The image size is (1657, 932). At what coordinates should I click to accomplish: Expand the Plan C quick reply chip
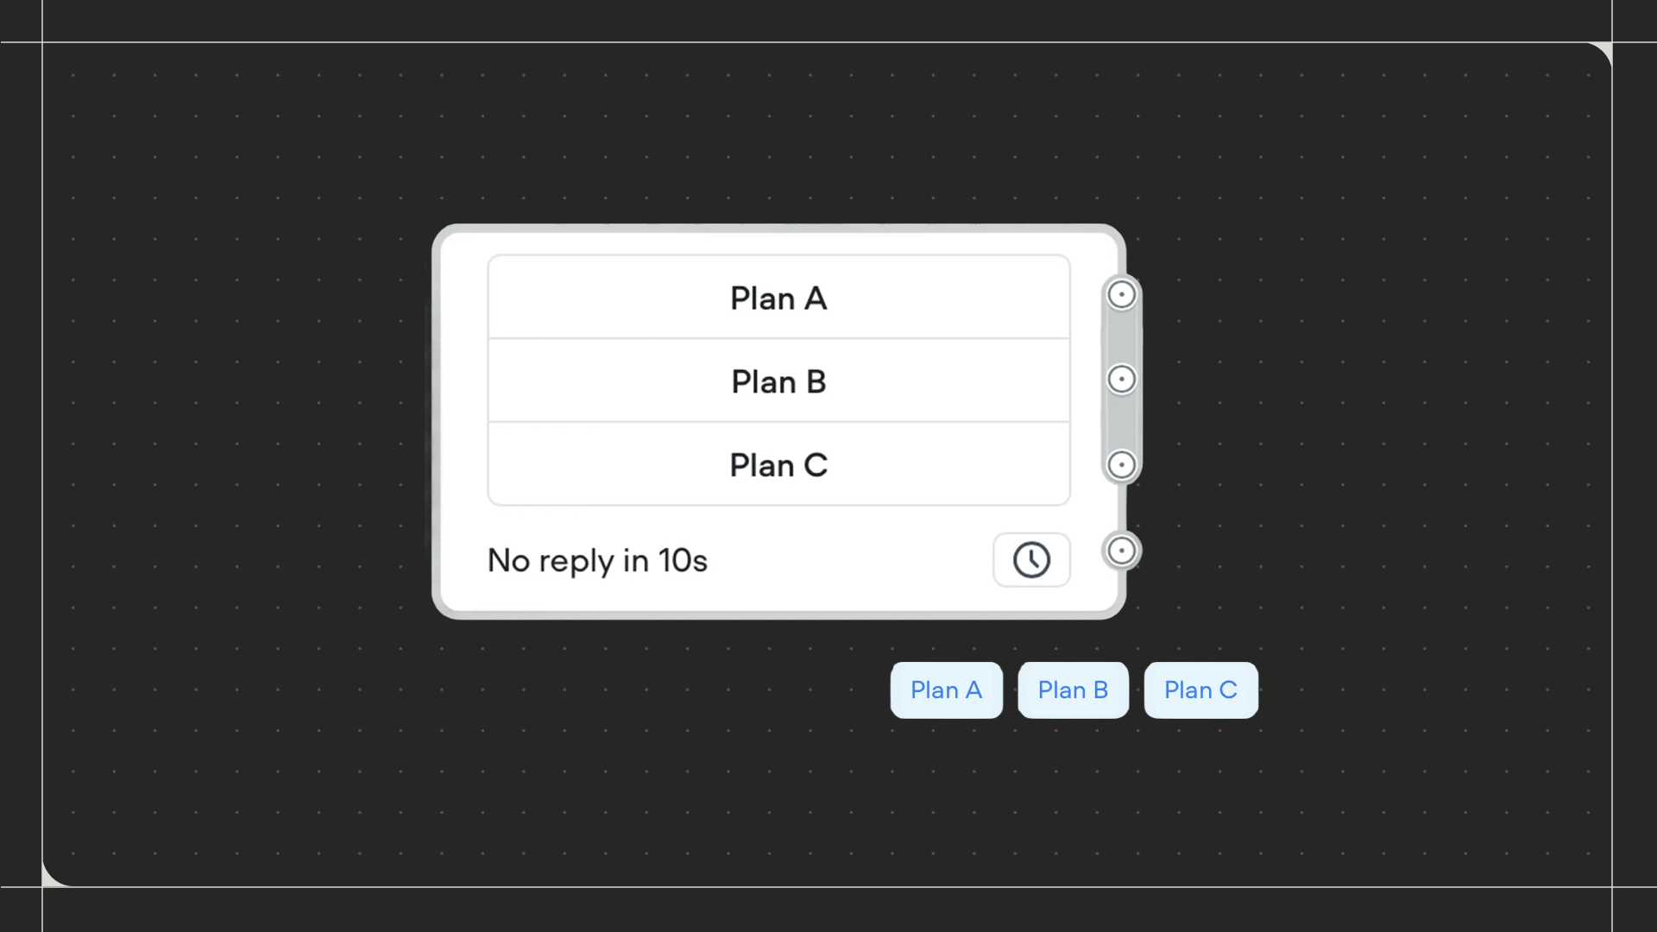(x=1200, y=690)
